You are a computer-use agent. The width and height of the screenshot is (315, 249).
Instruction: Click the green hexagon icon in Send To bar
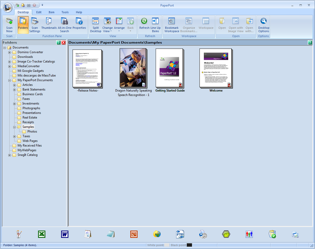click(x=226, y=234)
